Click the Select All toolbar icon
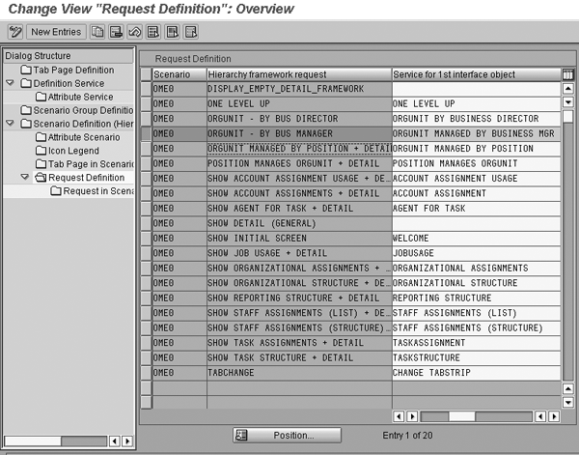Screen dimensions: 579x455 tap(153, 32)
